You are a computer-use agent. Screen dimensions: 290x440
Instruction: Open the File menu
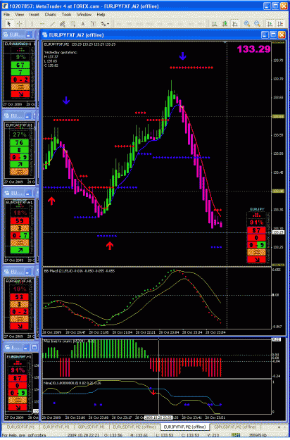pos(6,14)
